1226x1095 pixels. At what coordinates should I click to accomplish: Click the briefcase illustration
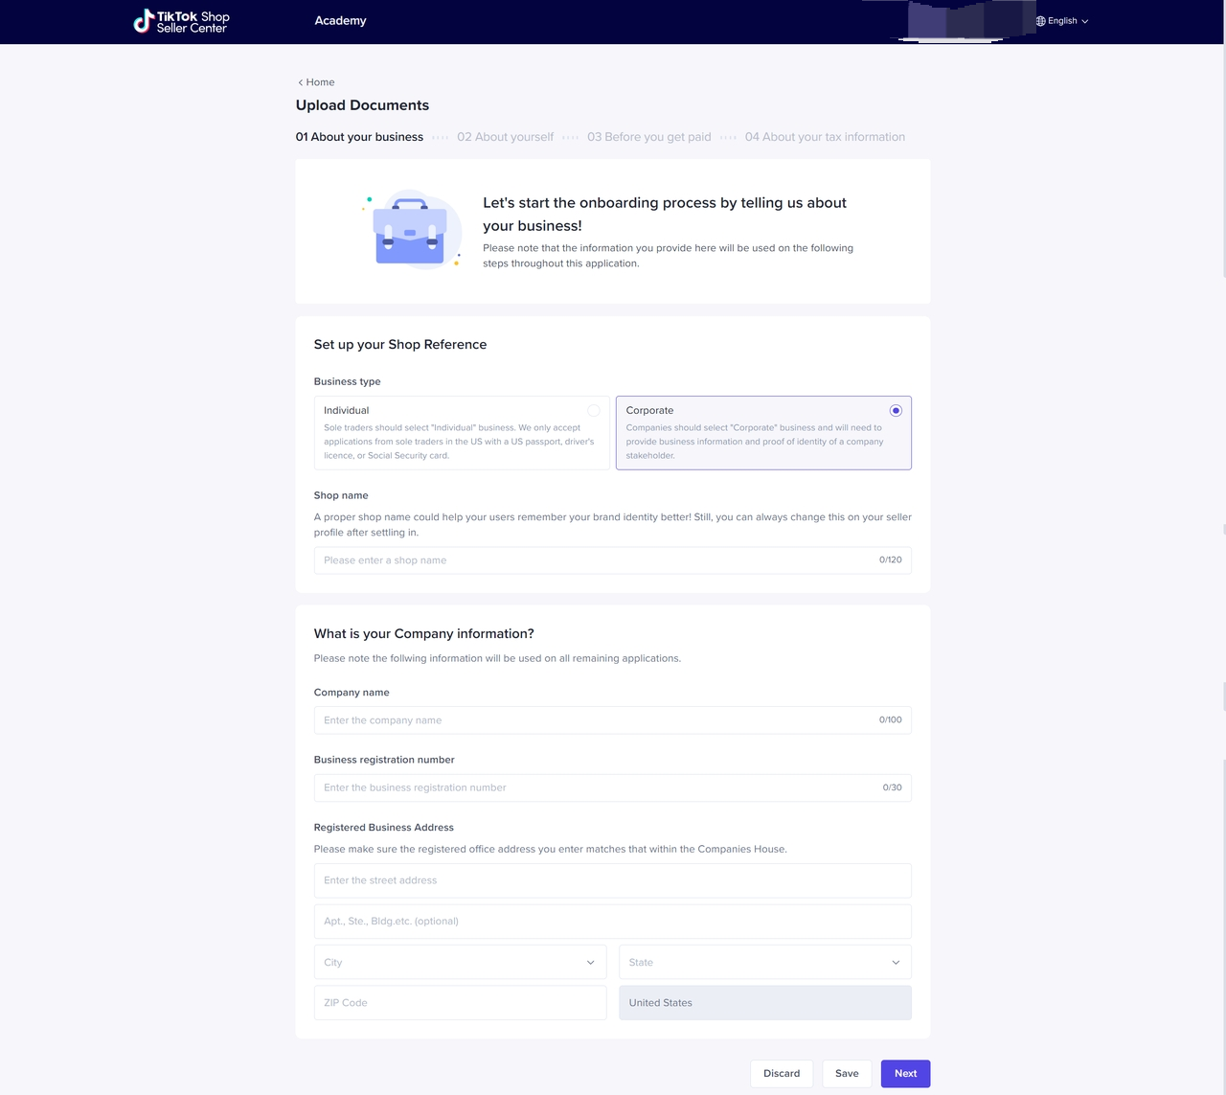410,230
